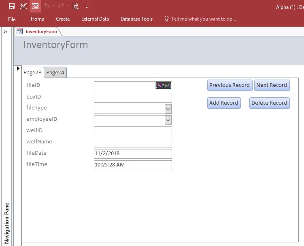Click into the wellName text field
304x246 pixels.
[133, 143]
